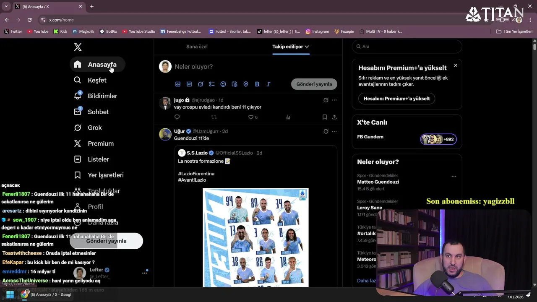This screenshot has height=302, width=537.
Task: Open S.S.Lazio quoted account name
Action: tap(197, 153)
